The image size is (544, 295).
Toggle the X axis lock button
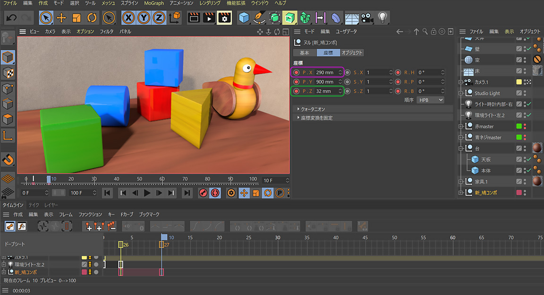click(x=129, y=18)
